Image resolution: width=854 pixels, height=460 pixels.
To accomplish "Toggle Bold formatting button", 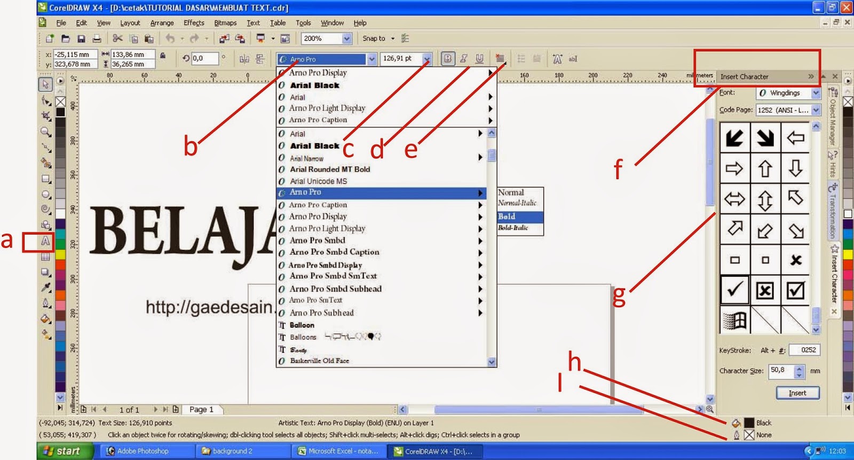I will (447, 59).
